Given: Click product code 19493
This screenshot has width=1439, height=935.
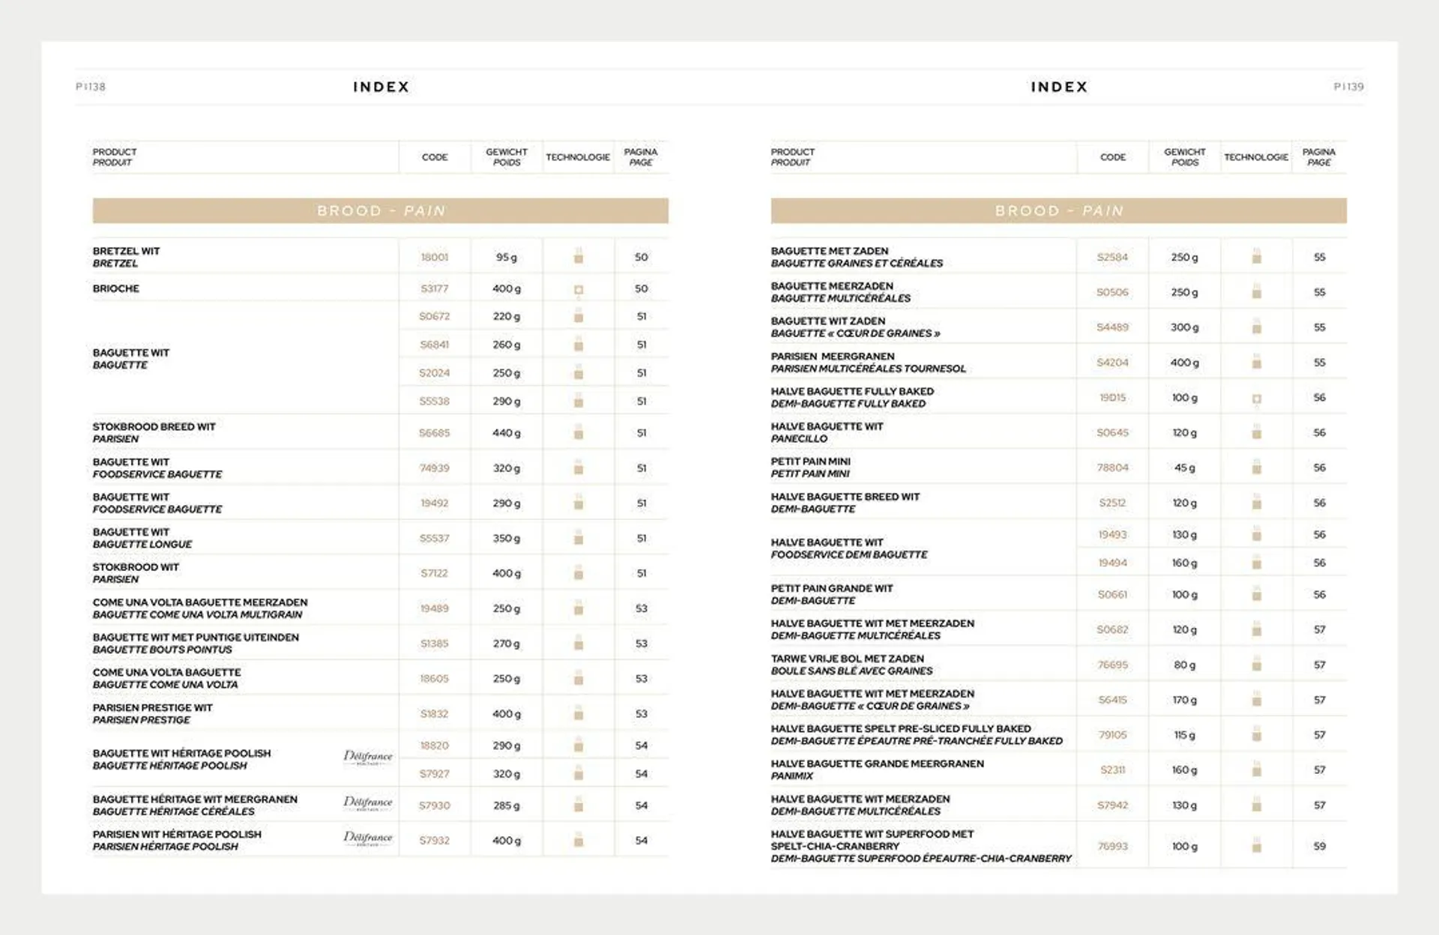Looking at the screenshot, I should pos(1113,534).
